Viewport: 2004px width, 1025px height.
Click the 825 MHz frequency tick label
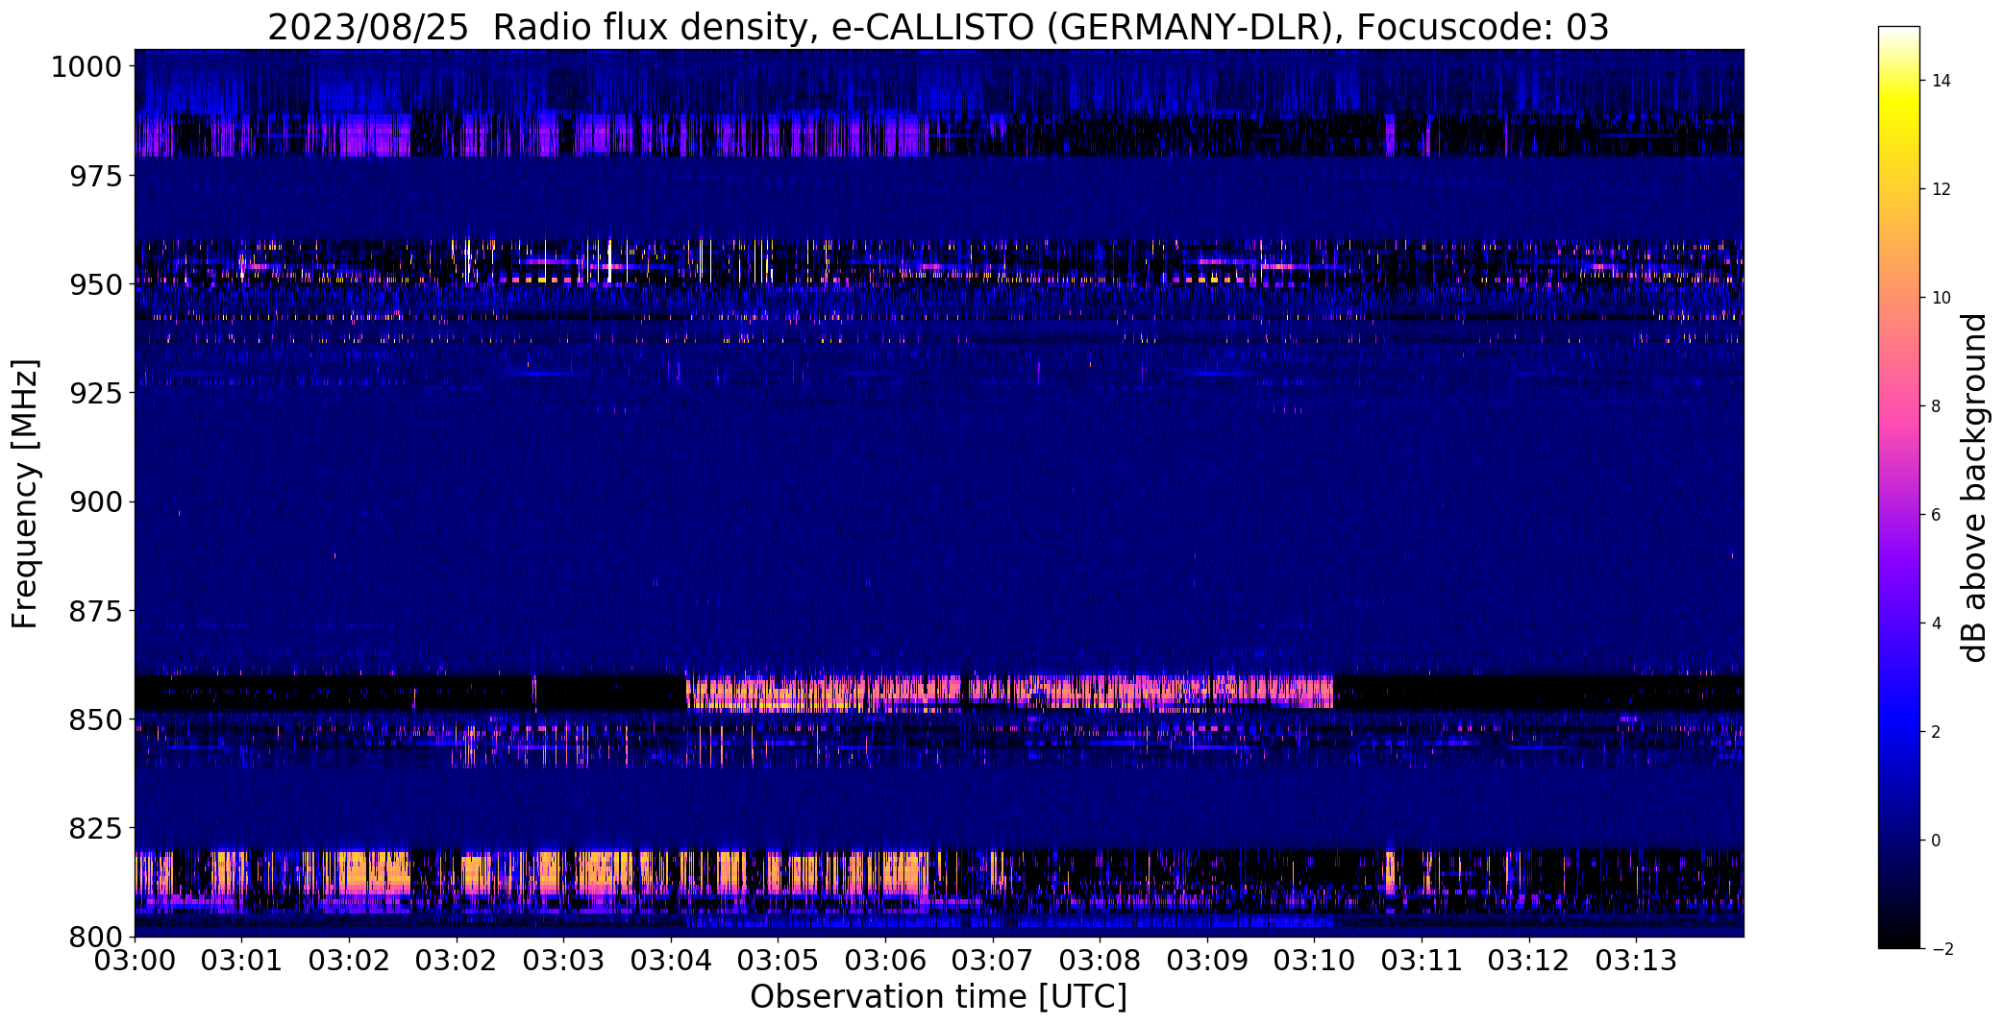(x=95, y=827)
